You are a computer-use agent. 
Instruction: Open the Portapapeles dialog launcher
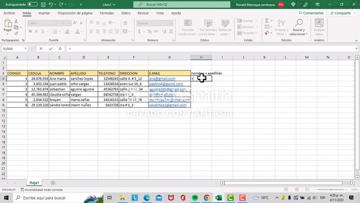[23, 40]
